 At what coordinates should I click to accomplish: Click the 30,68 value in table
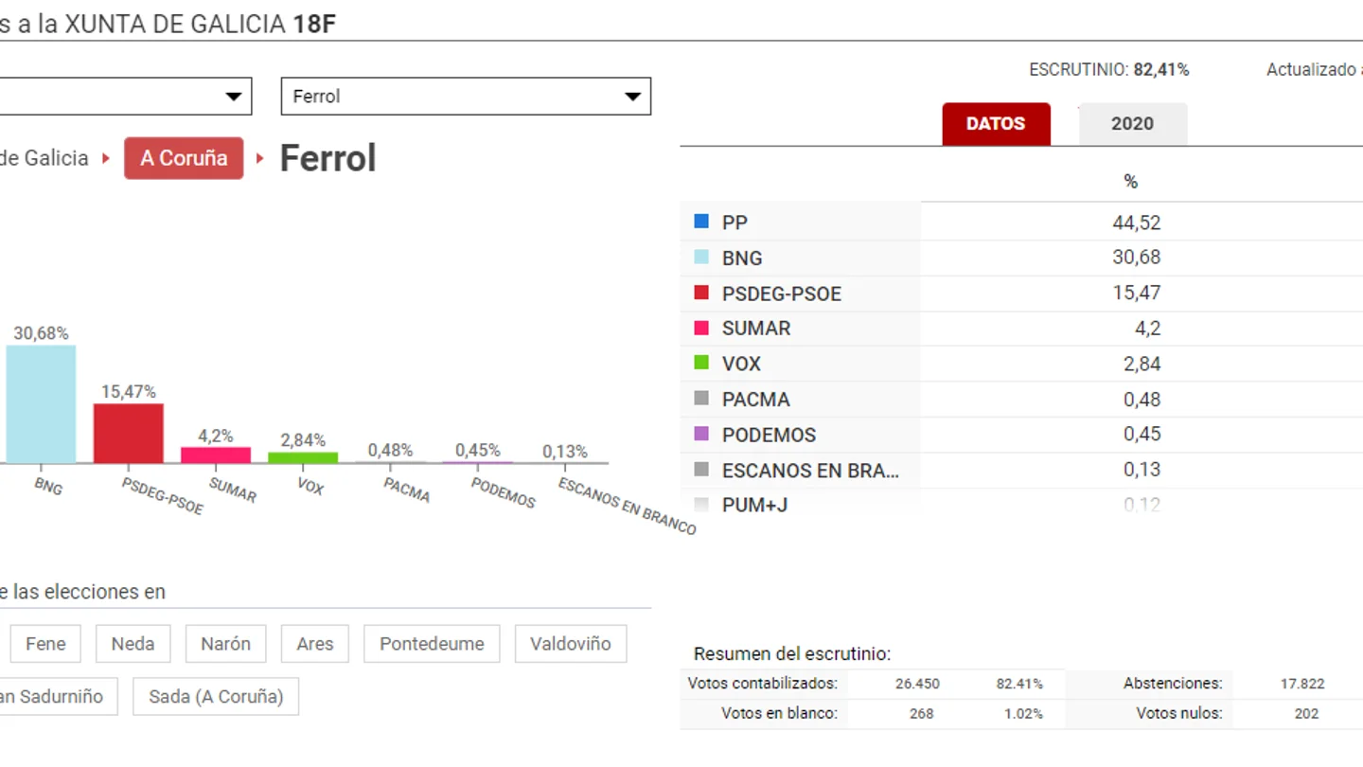1137,258
